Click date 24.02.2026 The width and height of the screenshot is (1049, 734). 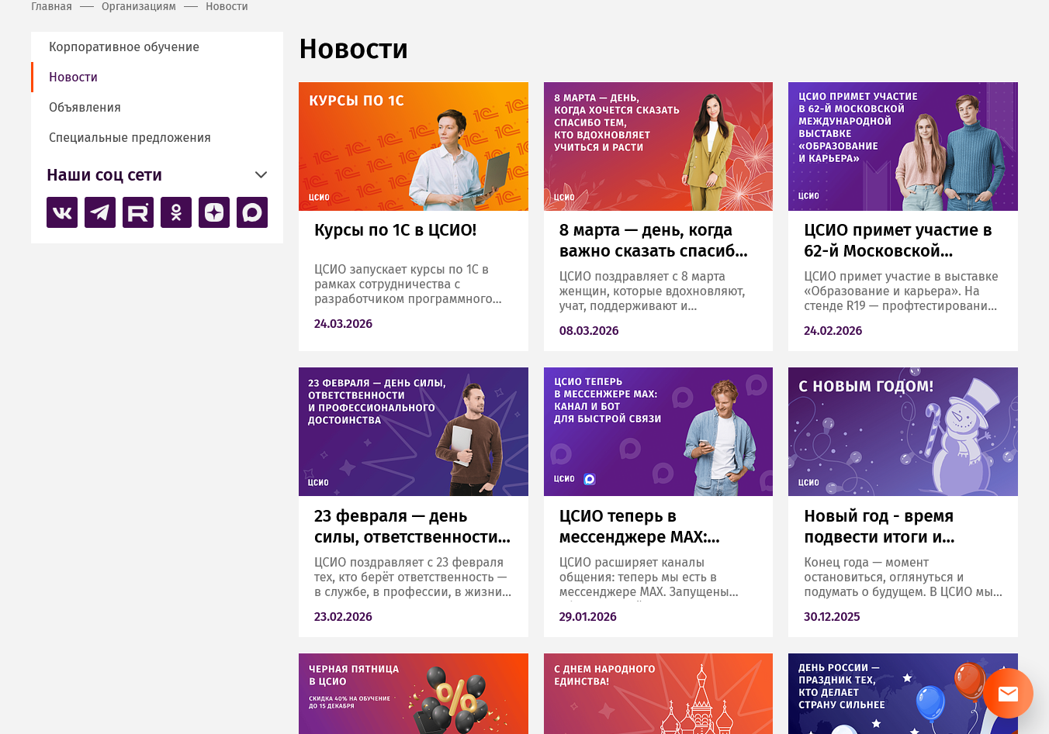pos(833,331)
